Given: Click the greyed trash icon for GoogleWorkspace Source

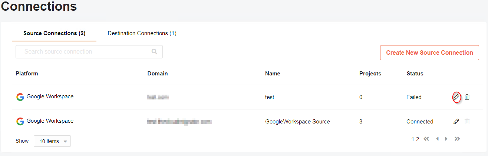Looking at the screenshot, I should (x=467, y=122).
